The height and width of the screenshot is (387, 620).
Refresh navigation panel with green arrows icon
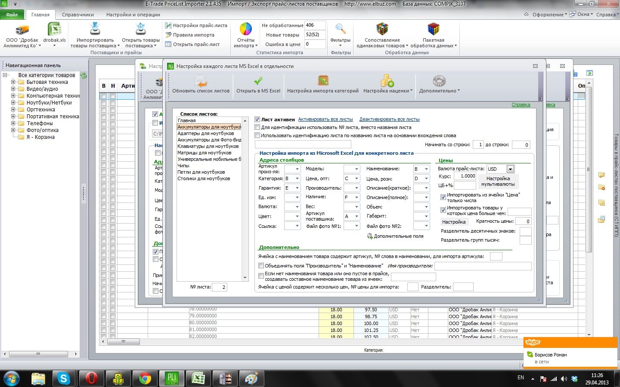point(84,75)
